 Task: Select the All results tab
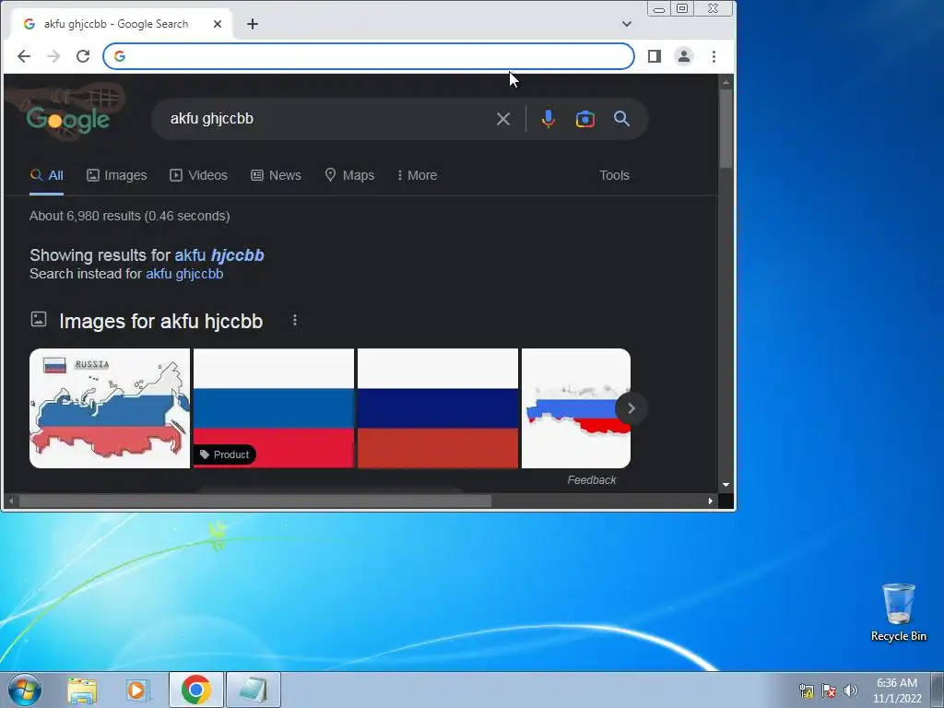click(x=46, y=175)
